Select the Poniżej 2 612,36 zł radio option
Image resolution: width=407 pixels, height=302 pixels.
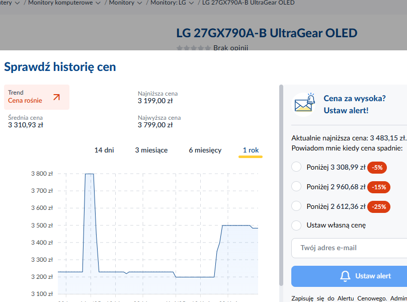click(296, 206)
